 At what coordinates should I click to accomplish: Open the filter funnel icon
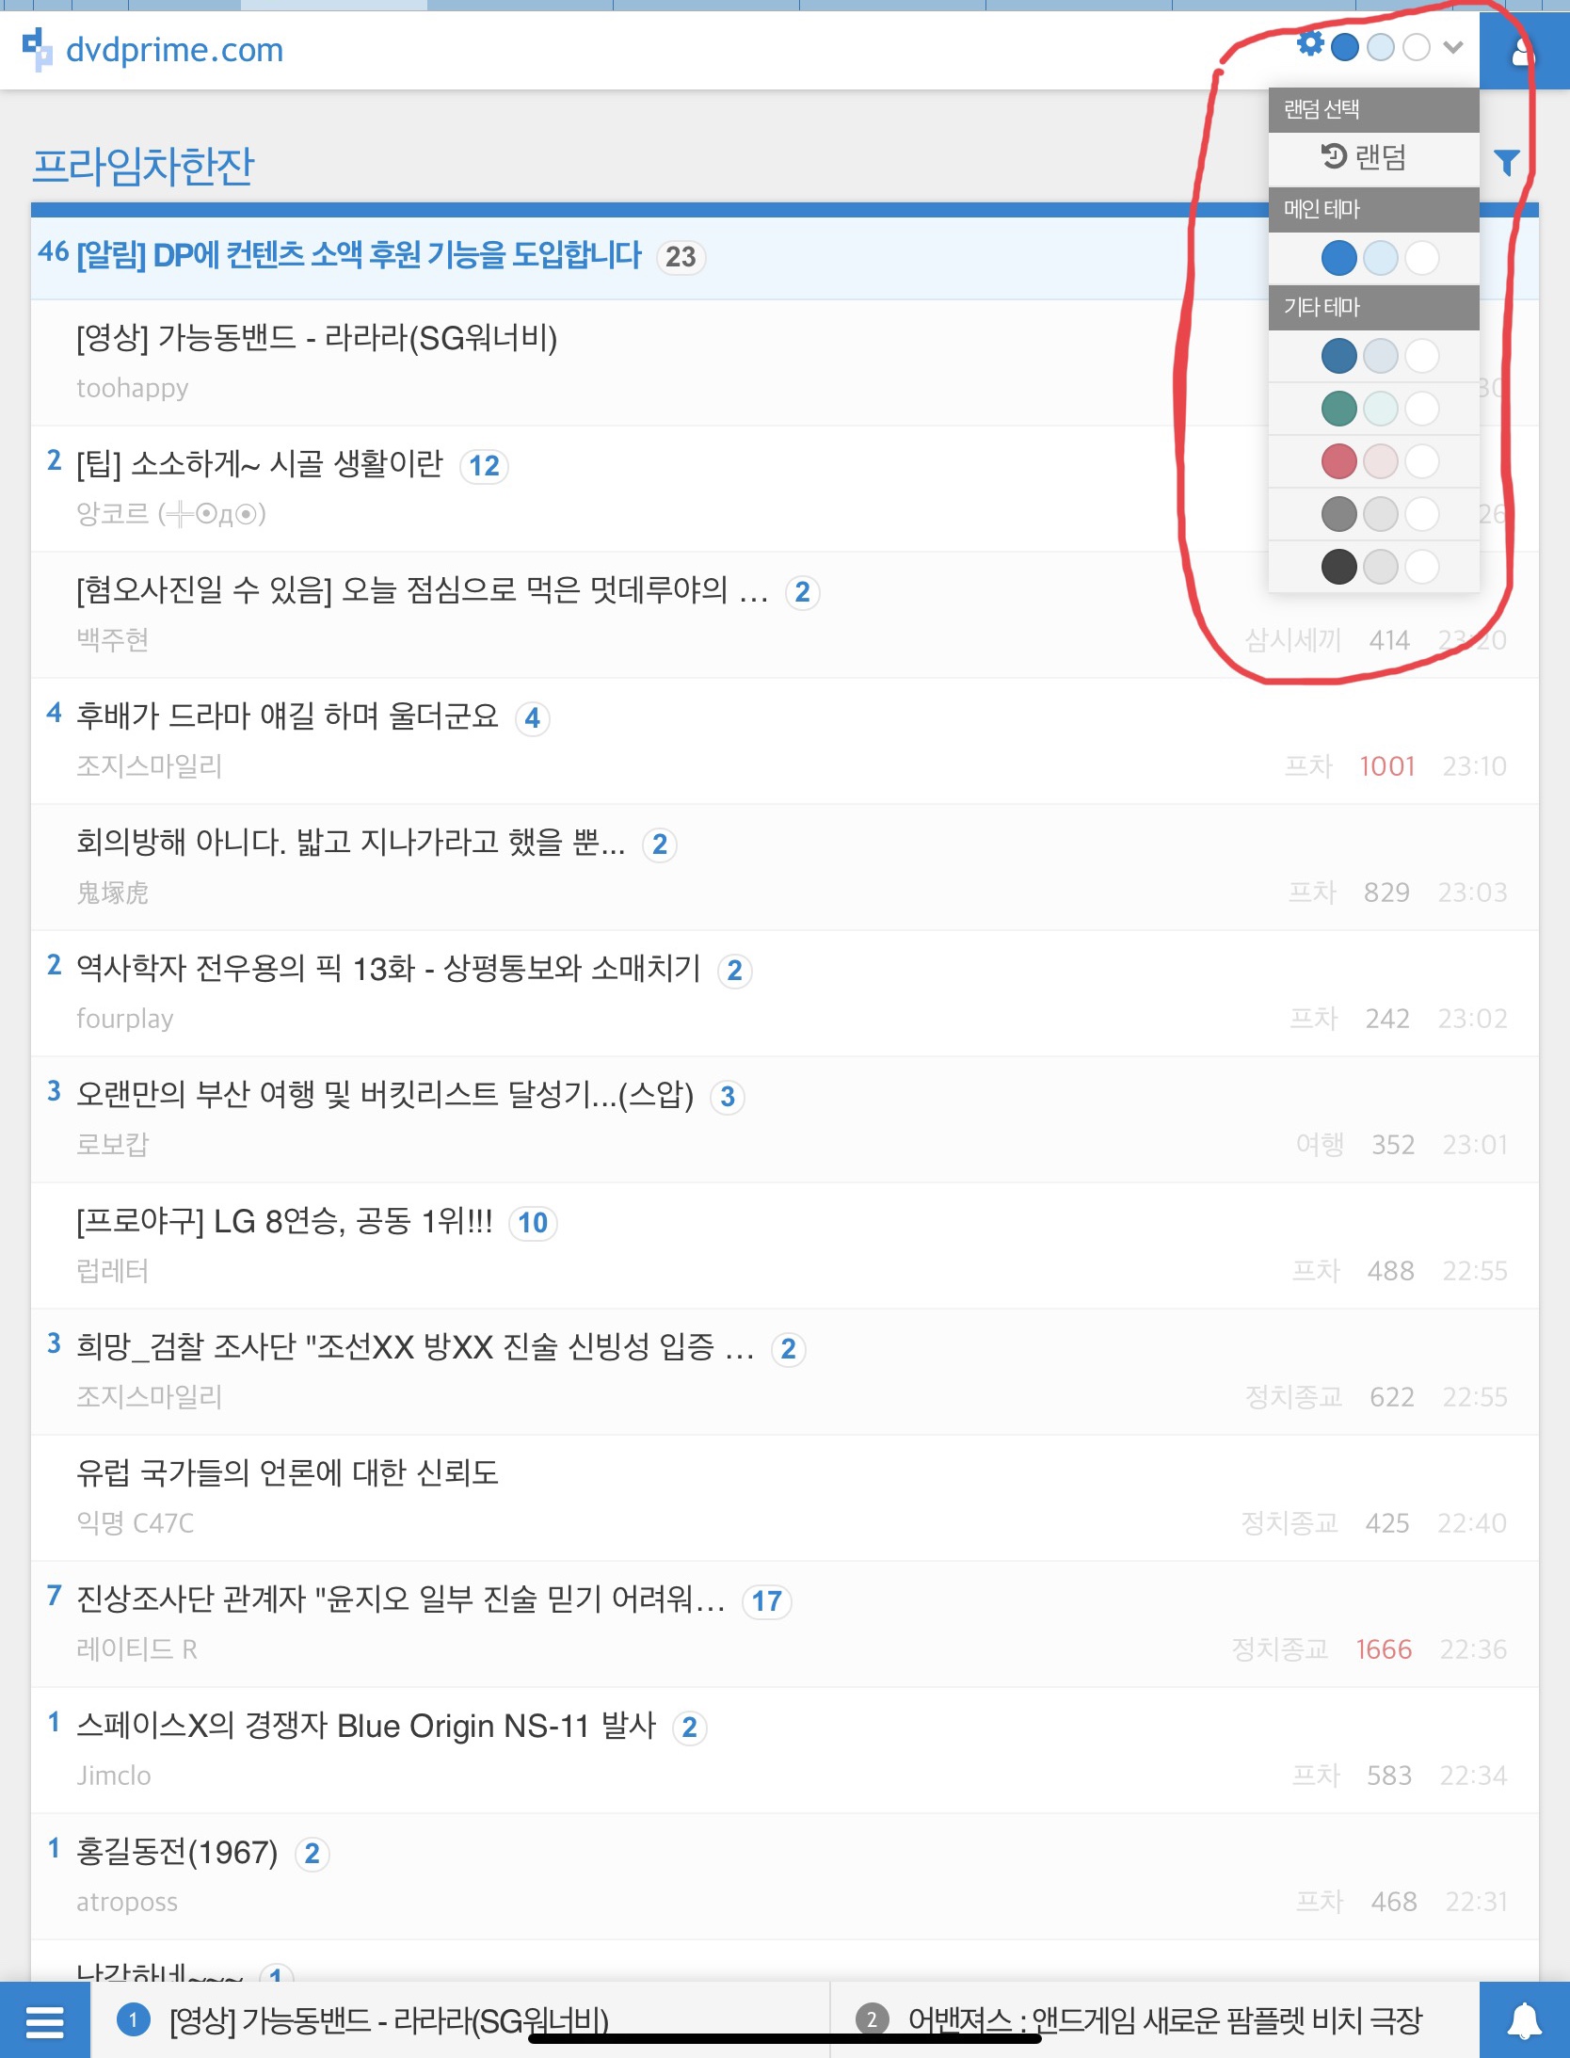1507,162
